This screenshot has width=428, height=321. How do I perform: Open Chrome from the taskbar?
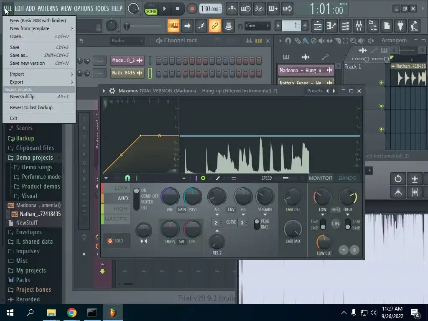pos(72,313)
